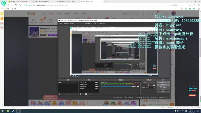Viewport: 201px width, 113px height.
Task: Click the yellow star favorites sidebar icon
Action: tap(2, 14)
